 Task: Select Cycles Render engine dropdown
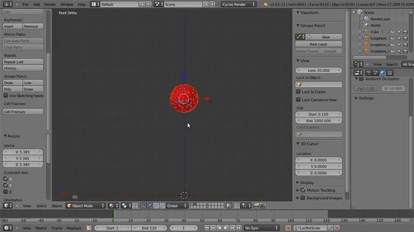(239, 5)
